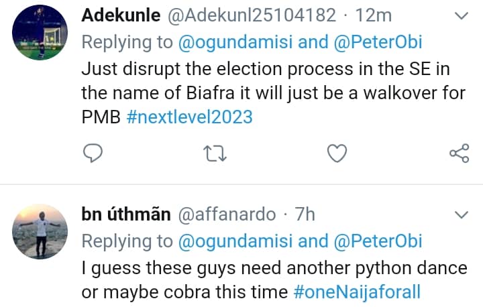Share Adekunle's tweet

[x=459, y=153]
